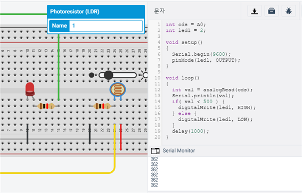This screenshot has height=193, width=302.
Task: Click the photoresistor light slider handle
Action: coord(109,75)
